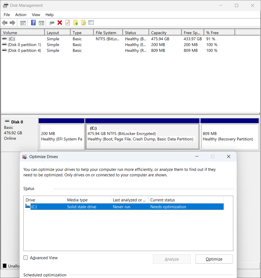The width and height of the screenshot is (261, 278).
Task: Click the greyed-out Analyze button
Action: pyautogui.click(x=172, y=259)
